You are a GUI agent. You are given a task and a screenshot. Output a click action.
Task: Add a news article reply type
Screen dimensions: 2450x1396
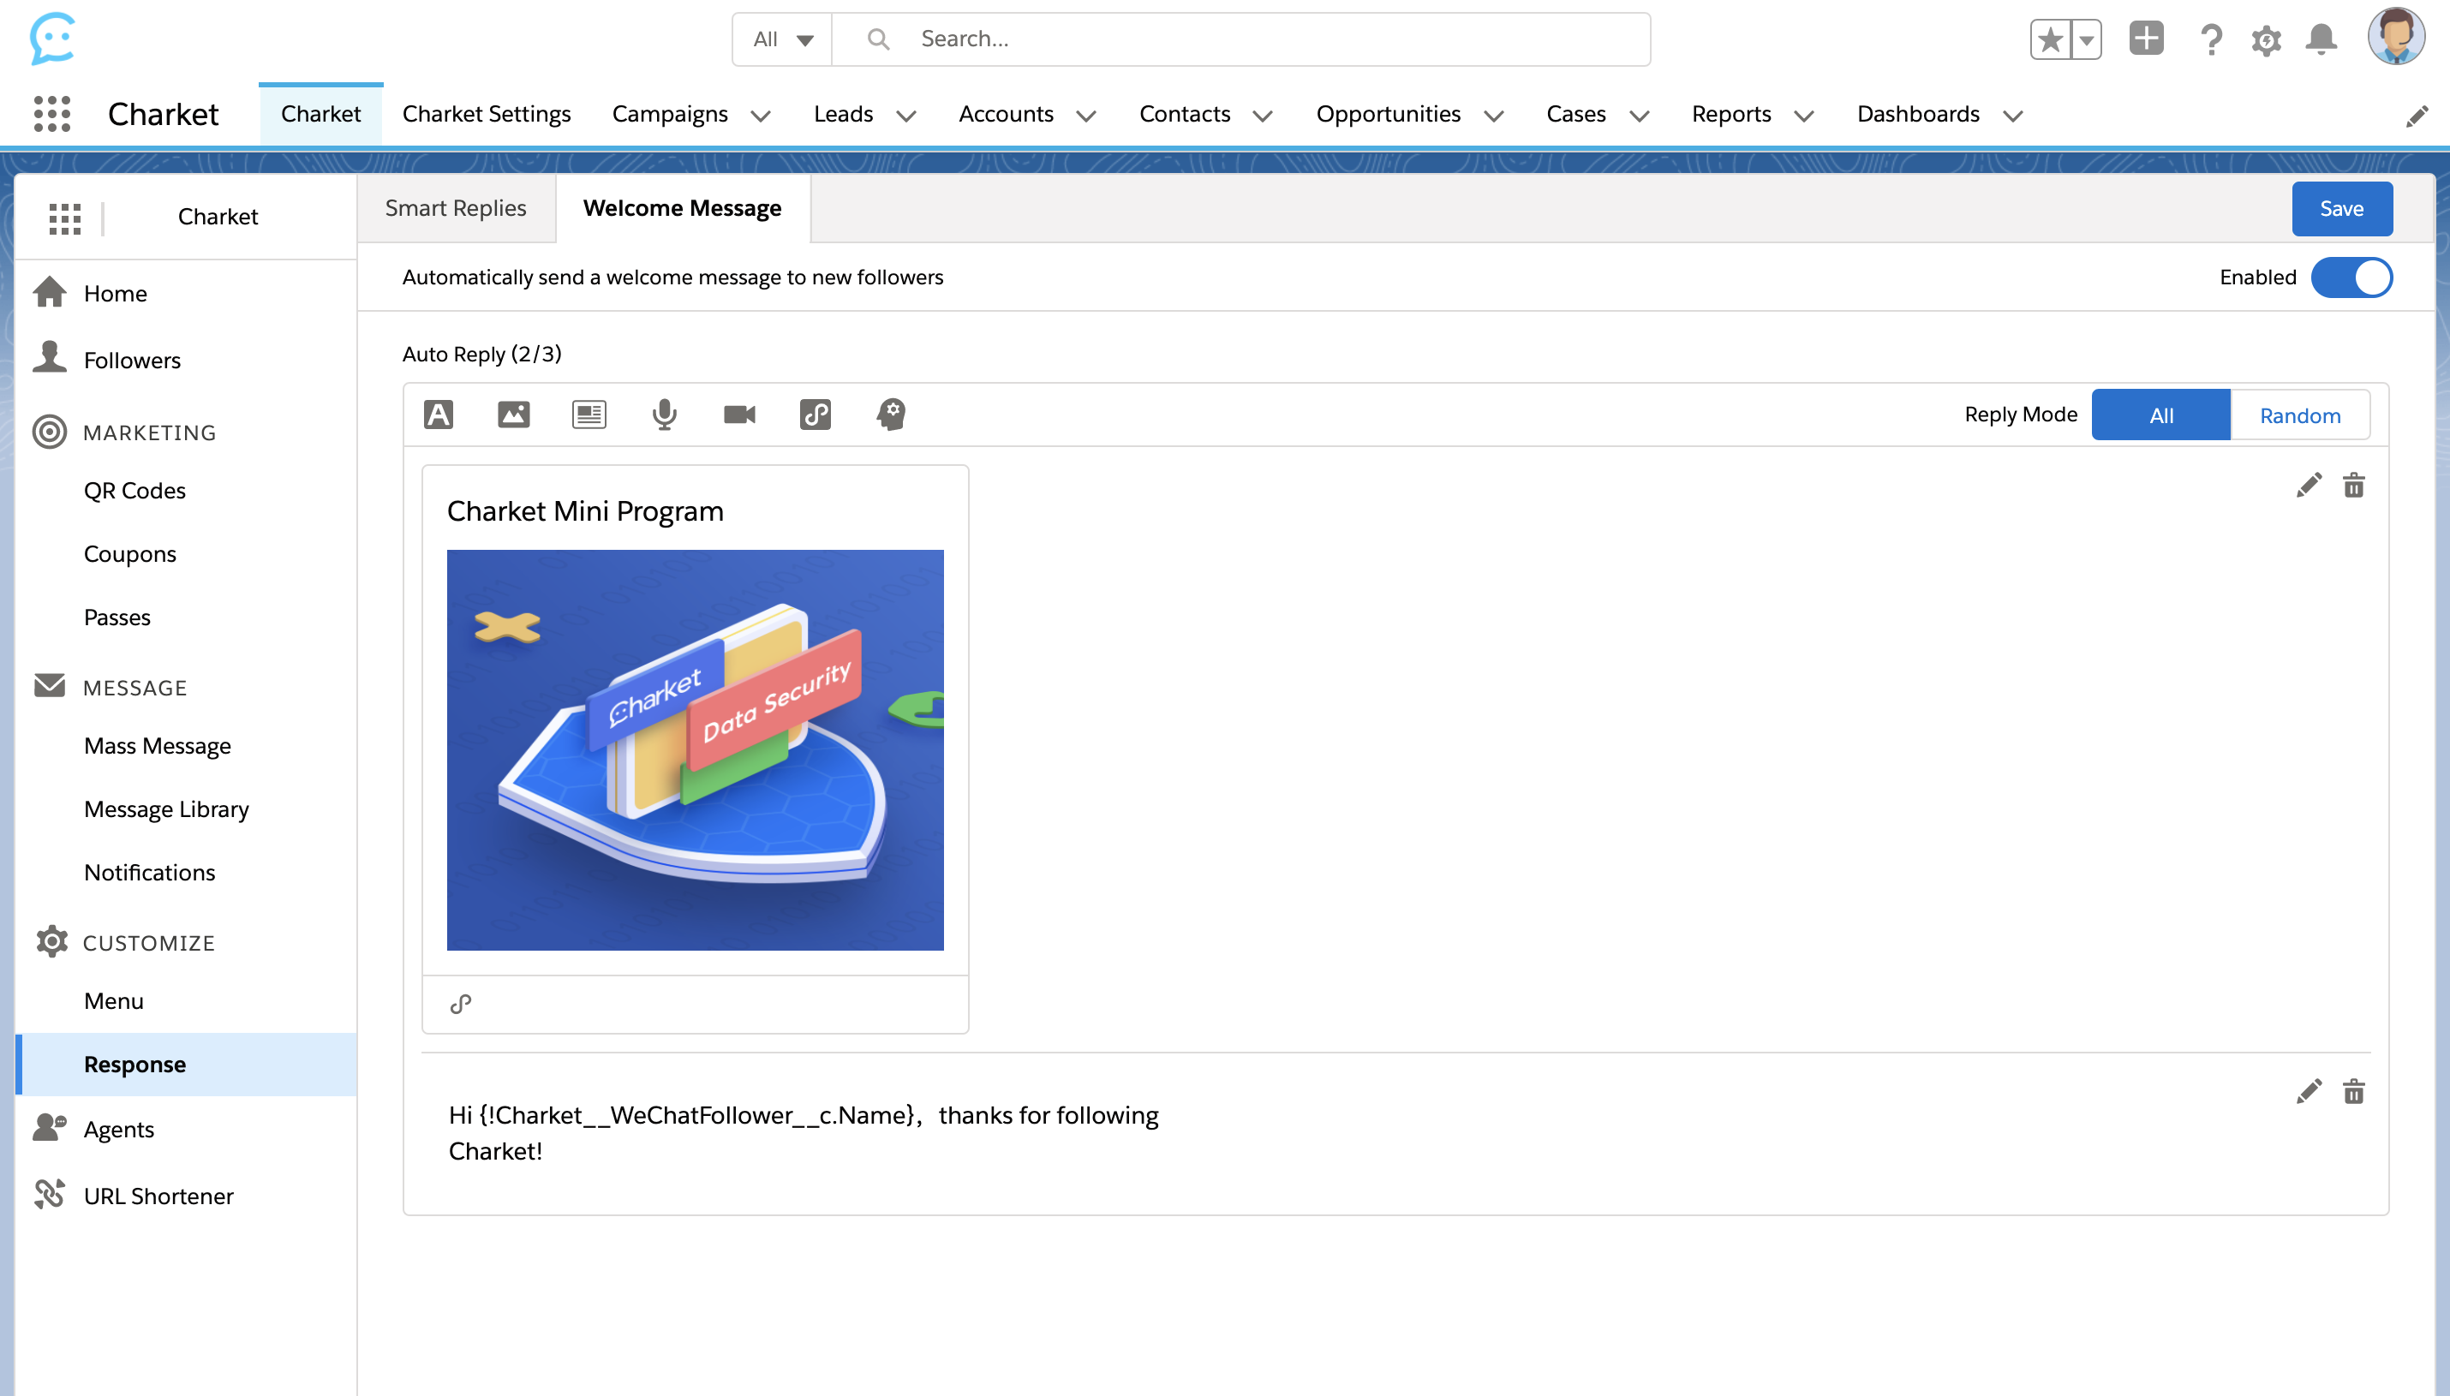coord(589,415)
